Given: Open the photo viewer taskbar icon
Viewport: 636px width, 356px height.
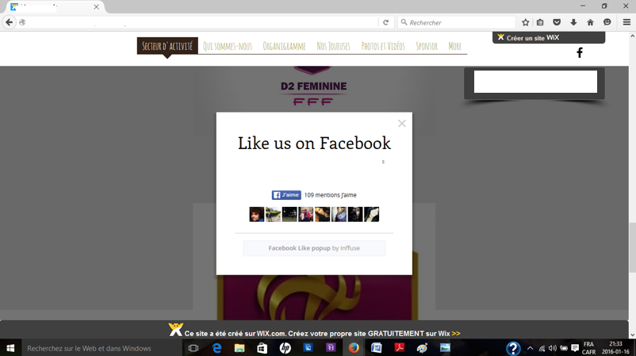Looking at the screenshot, I should pyautogui.click(x=445, y=348).
